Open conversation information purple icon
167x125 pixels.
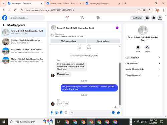117,28
